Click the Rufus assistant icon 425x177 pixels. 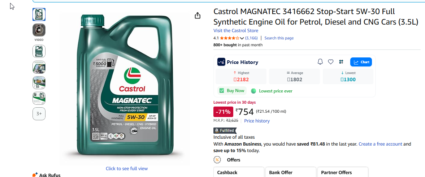[x=35, y=175]
